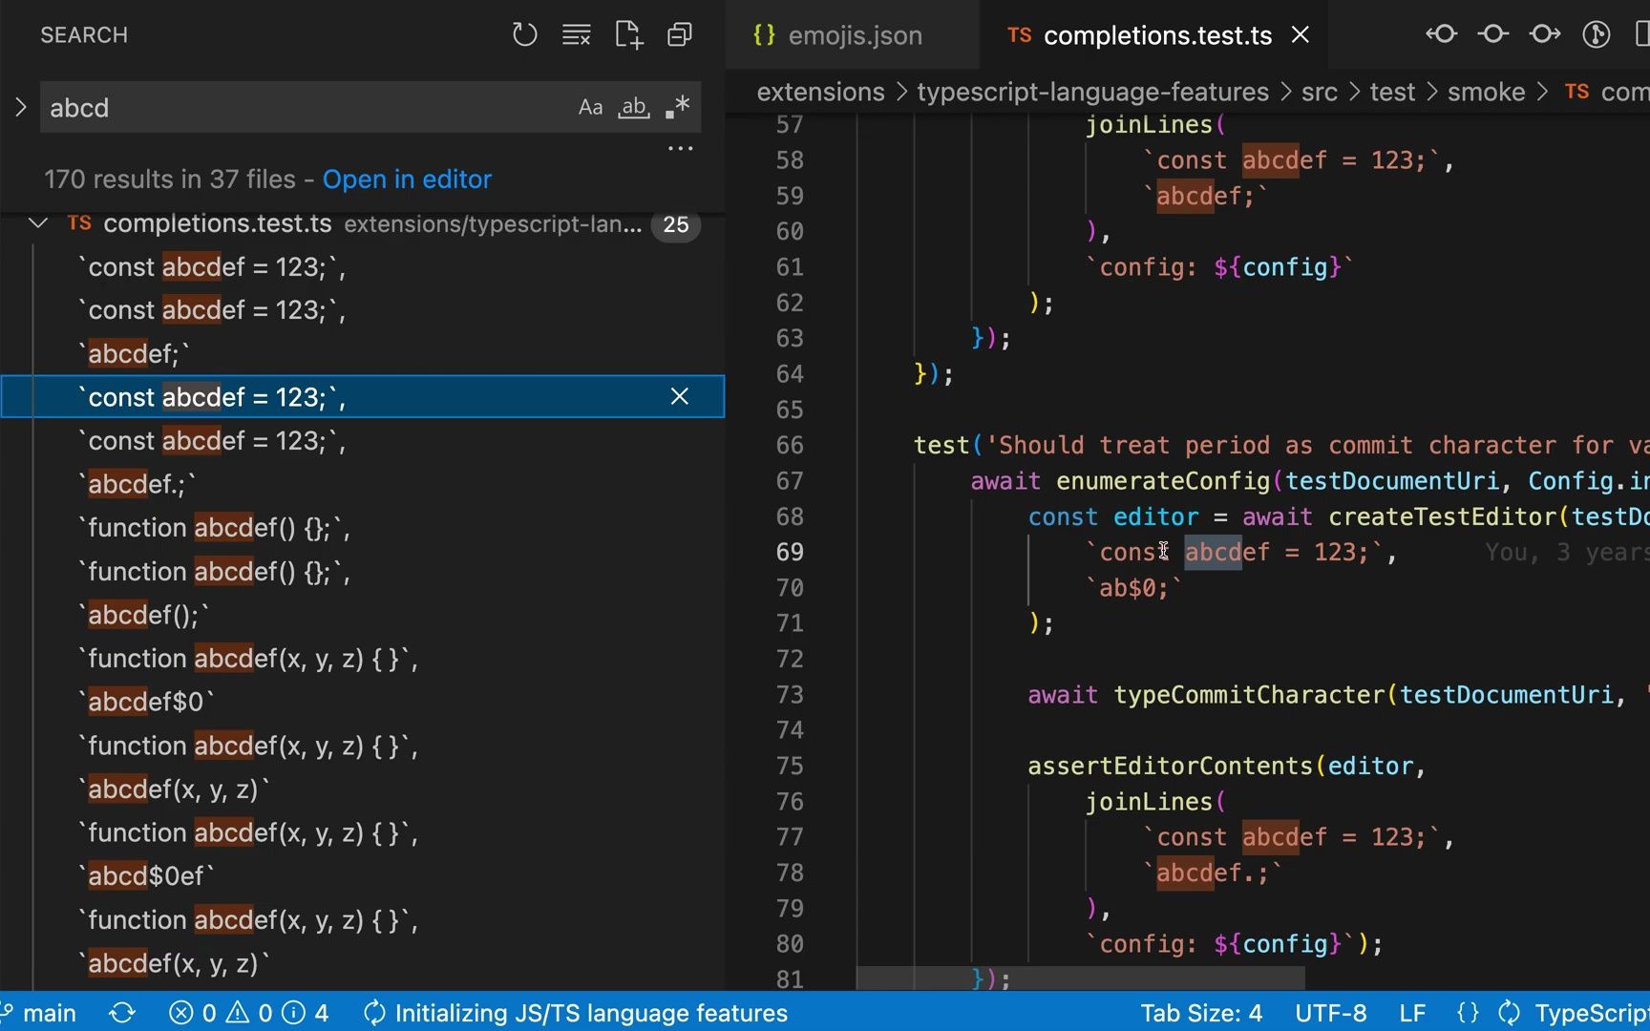1650x1031 pixels.
Task: Click the SEARCH panel title
Action: tap(84, 35)
